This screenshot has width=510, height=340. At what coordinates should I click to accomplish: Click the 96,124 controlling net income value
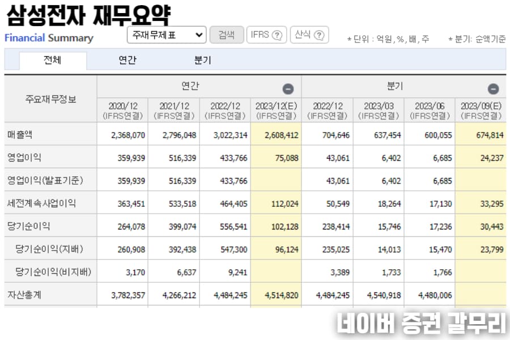[x=287, y=249]
